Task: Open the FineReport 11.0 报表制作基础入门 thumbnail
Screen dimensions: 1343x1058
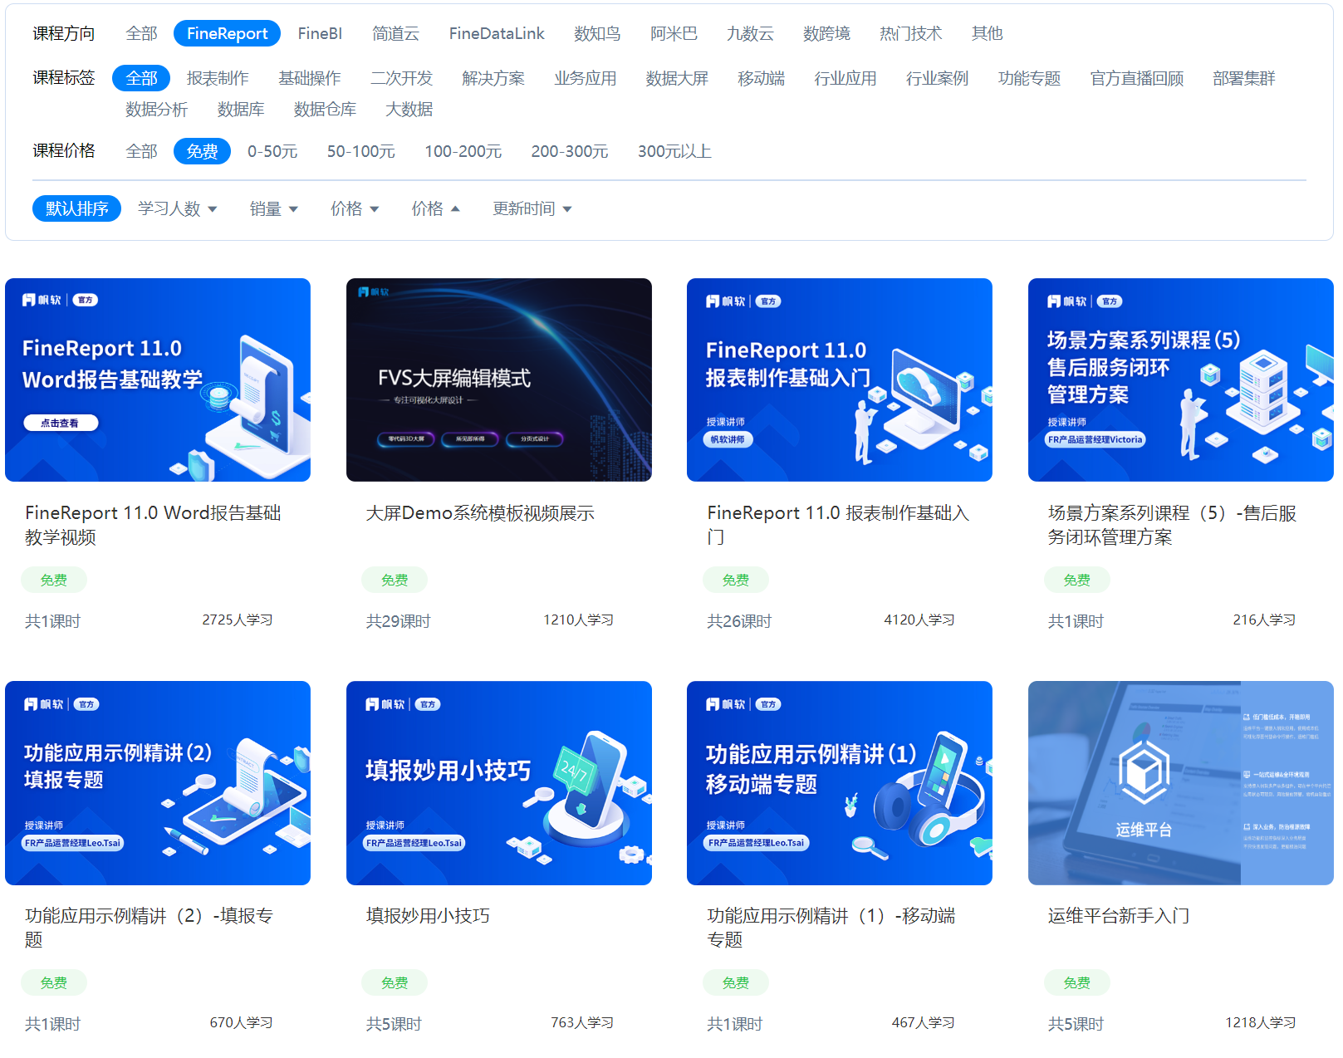Action: (x=840, y=380)
